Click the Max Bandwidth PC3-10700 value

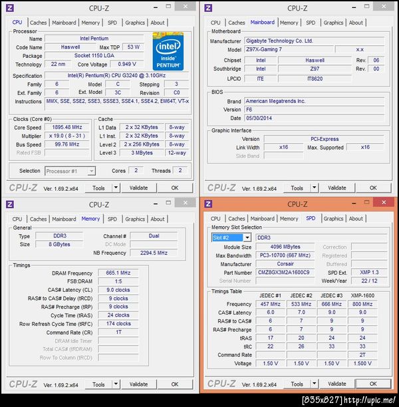[285, 255]
